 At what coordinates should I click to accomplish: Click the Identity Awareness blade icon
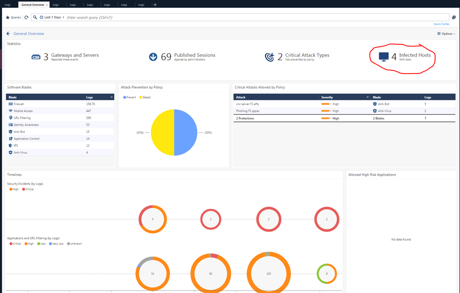click(x=11, y=125)
